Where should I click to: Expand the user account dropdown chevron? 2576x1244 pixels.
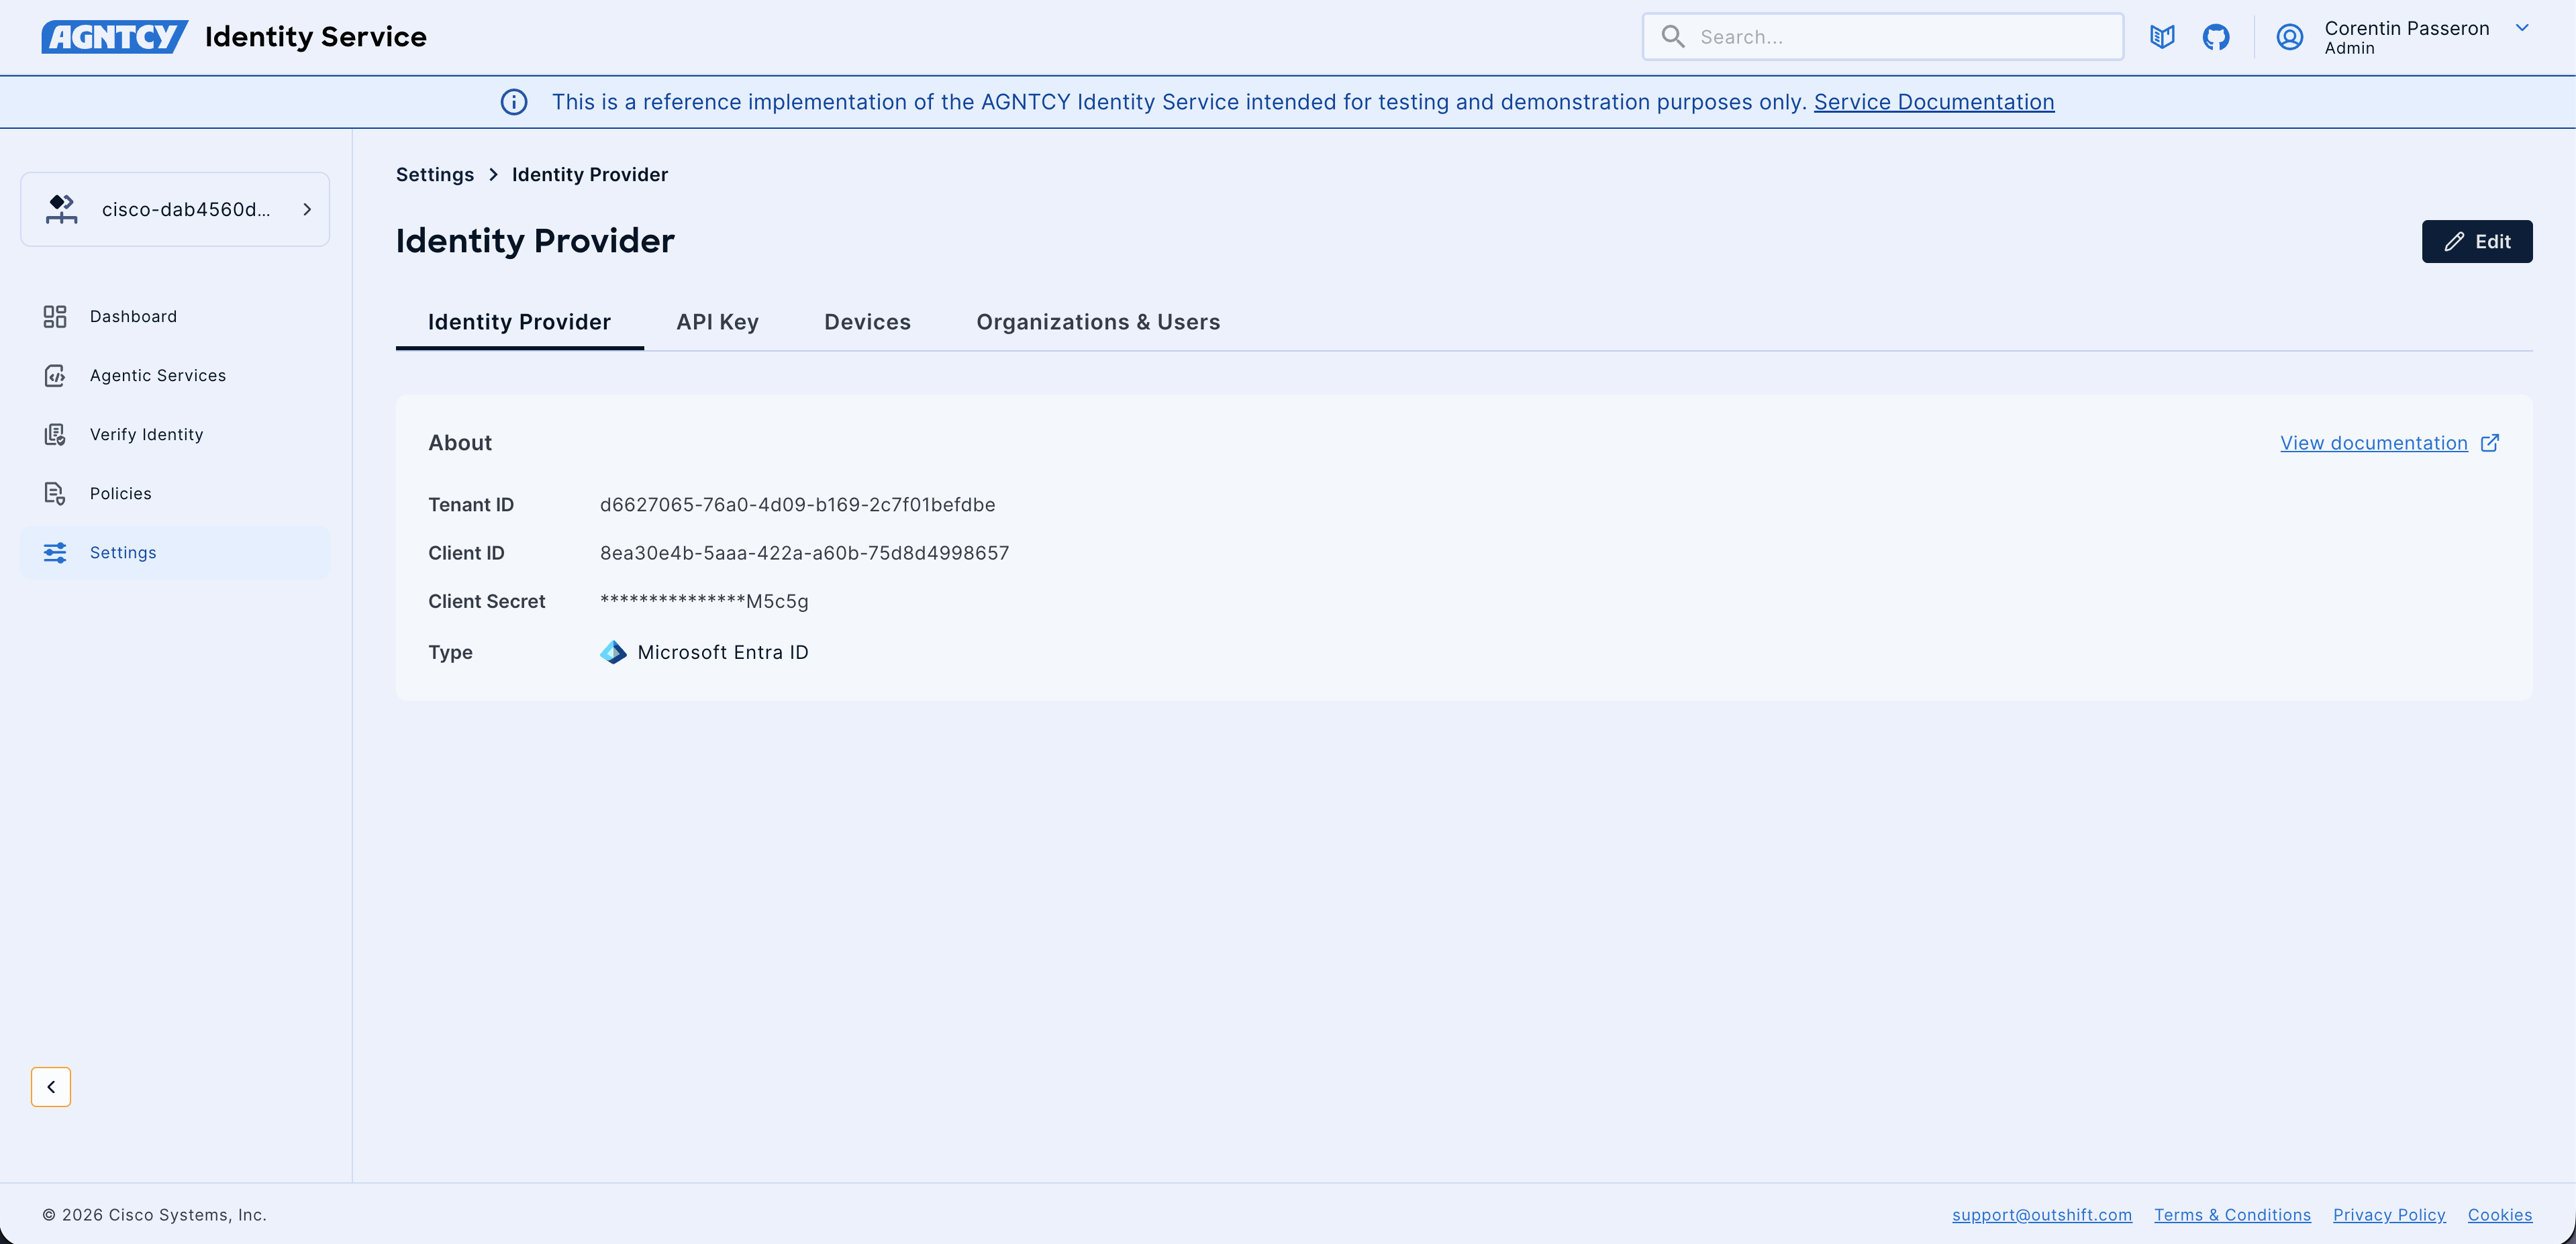2522,28
